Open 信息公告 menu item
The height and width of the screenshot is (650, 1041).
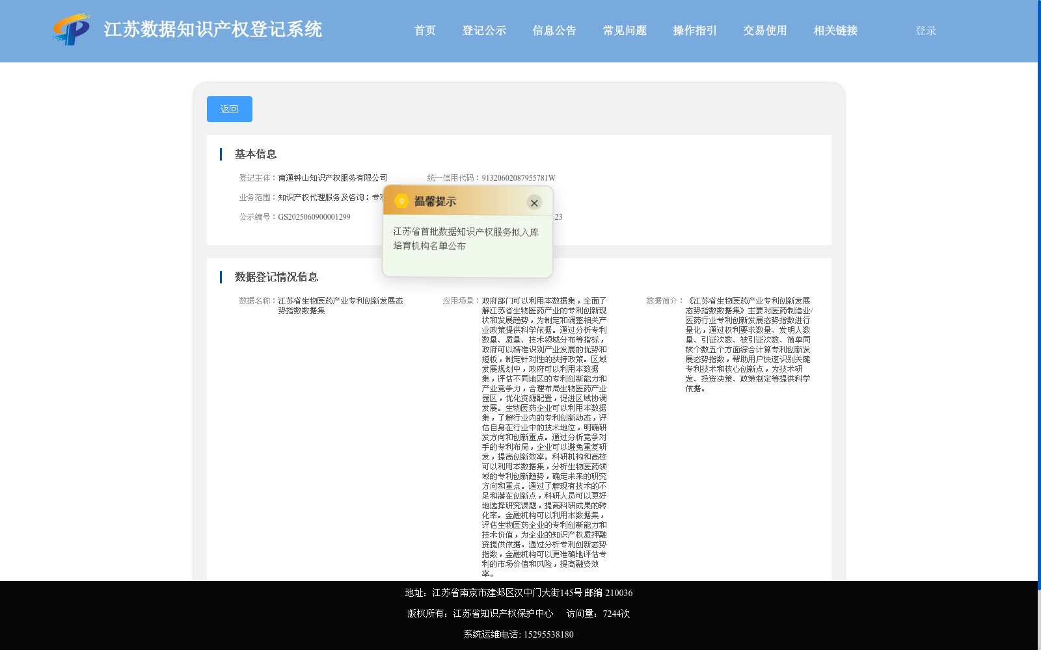(x=554, y=31)
